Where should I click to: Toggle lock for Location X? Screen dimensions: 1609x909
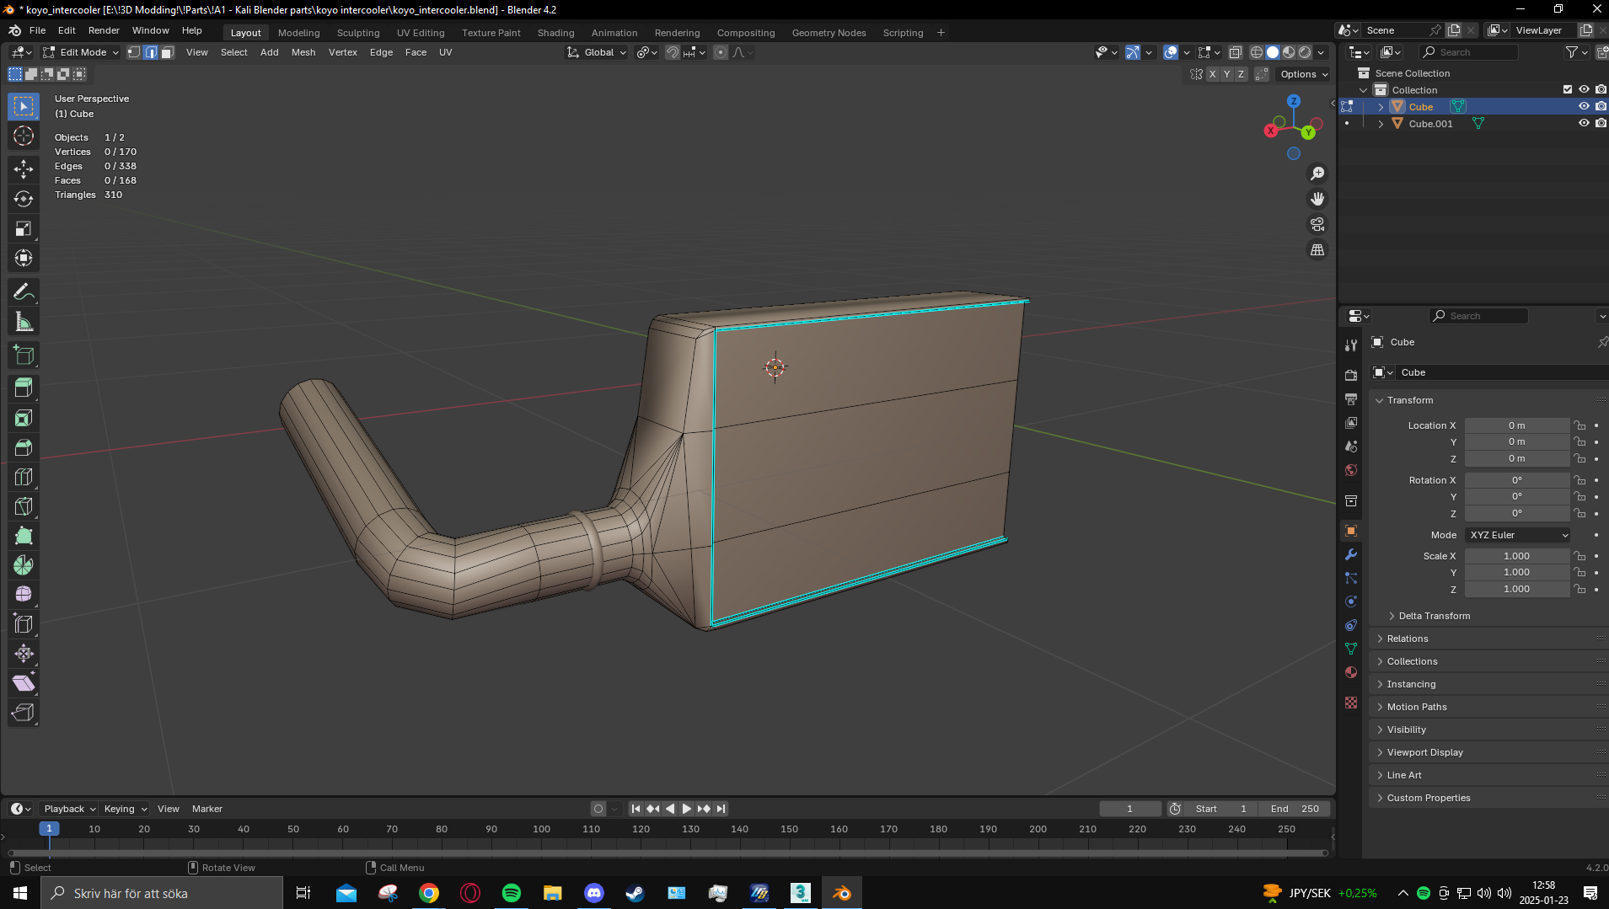click(1580, 425)
